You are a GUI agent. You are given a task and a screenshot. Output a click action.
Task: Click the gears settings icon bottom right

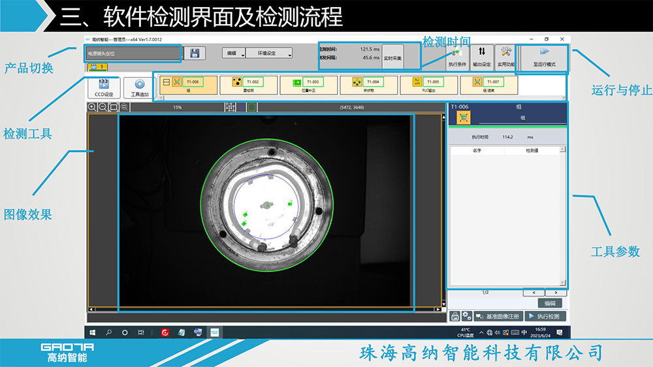pyautogui.click(x=466, y=316)
